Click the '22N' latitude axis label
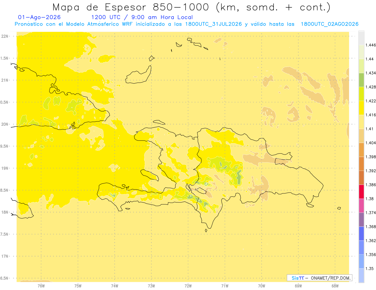Image resolution: width=376 pixels, height=290 pixels. [x=4, y=36]
